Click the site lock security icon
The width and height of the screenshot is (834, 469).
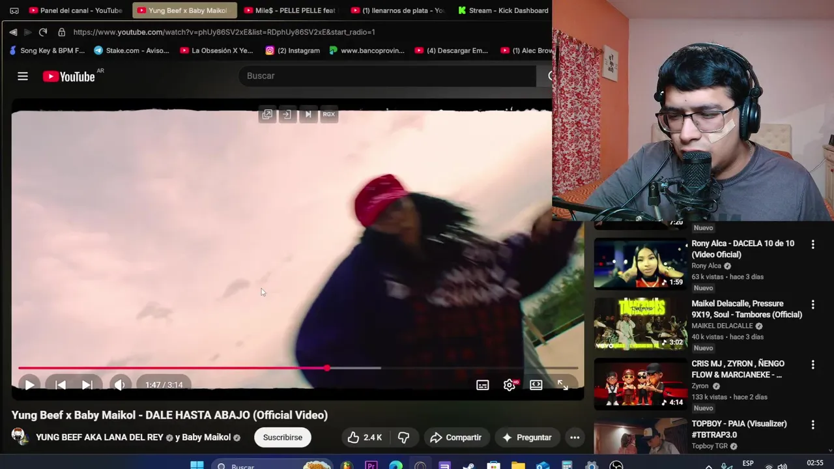pos(61,32)
